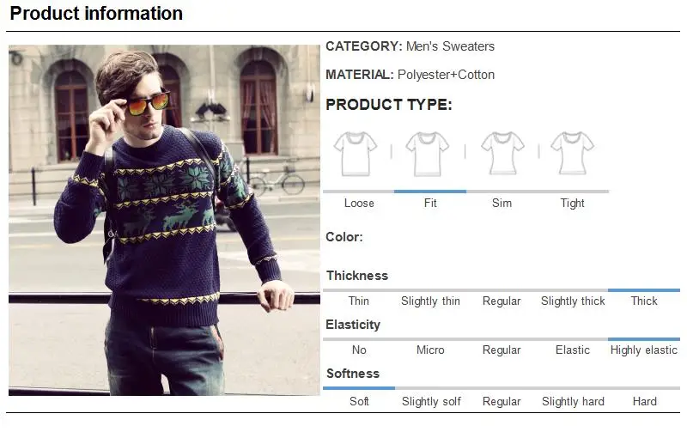Select Thick on the Thickness scale
This screenshot has width=687, height=432.
(644, 301)
